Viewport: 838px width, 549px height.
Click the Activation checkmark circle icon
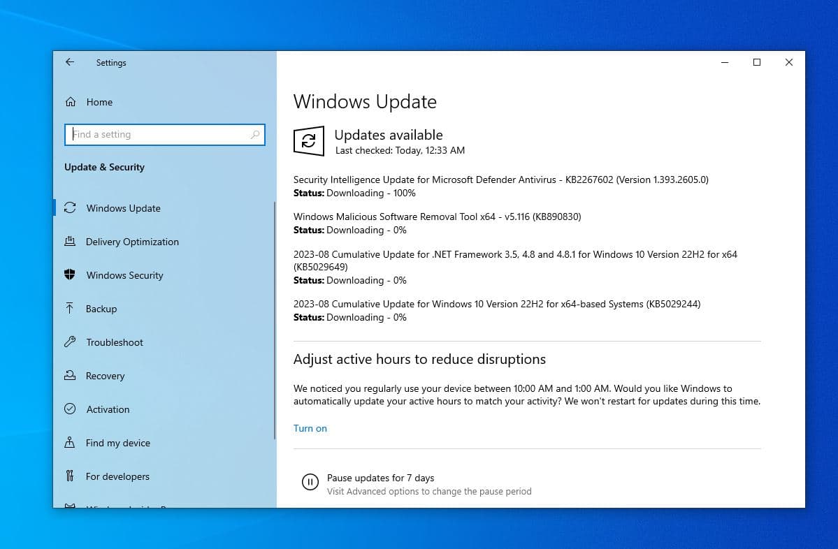pyautogui.click(x=70, y=409)
